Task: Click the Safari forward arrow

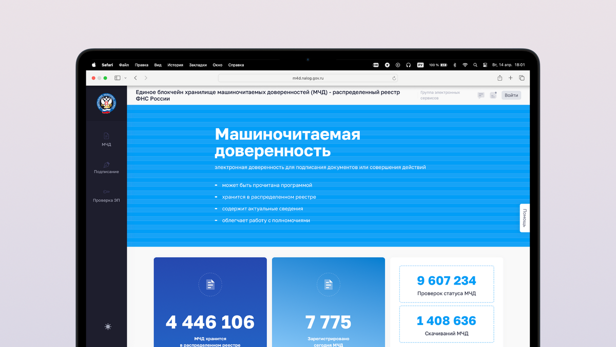Action: pos(146,78)
